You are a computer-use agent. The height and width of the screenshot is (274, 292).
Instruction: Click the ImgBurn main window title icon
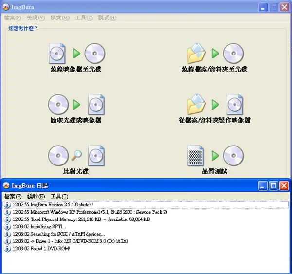(6, 7)
